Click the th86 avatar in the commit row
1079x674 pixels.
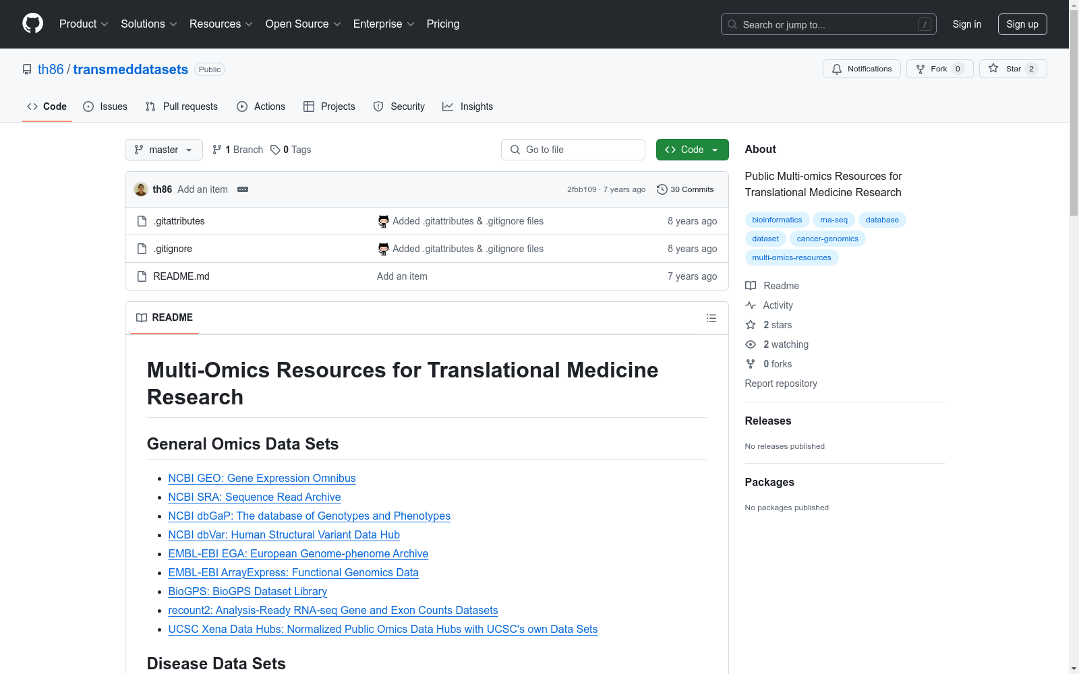(141, 189)
